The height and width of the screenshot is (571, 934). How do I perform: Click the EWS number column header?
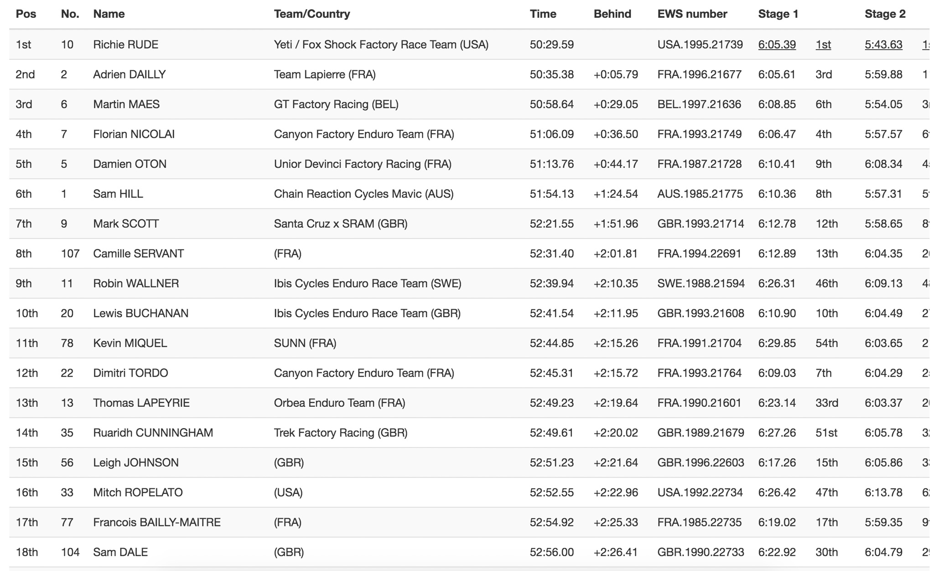click(x=692, y=14)
